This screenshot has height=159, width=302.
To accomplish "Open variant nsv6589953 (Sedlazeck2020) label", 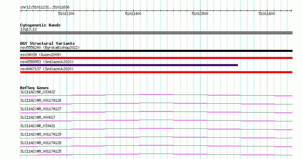I will (x=47, y=62).
